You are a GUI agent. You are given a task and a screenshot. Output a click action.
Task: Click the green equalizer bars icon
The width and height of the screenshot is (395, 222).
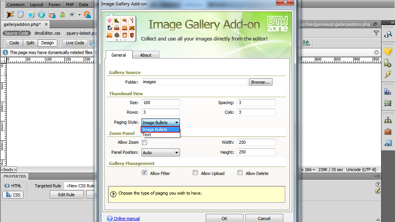62,15
